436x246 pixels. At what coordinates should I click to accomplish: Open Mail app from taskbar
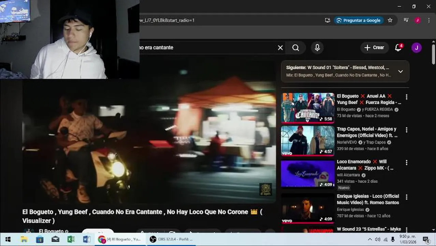pos(55,240)
